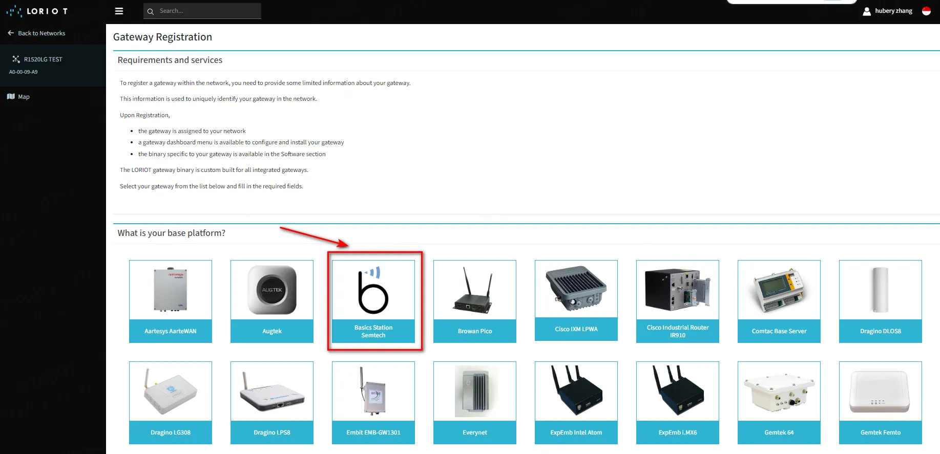Choose the Cisco IXM LPWA gateway

coord(576,300)
